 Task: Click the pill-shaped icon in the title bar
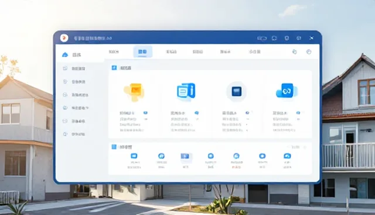(262, 38)
